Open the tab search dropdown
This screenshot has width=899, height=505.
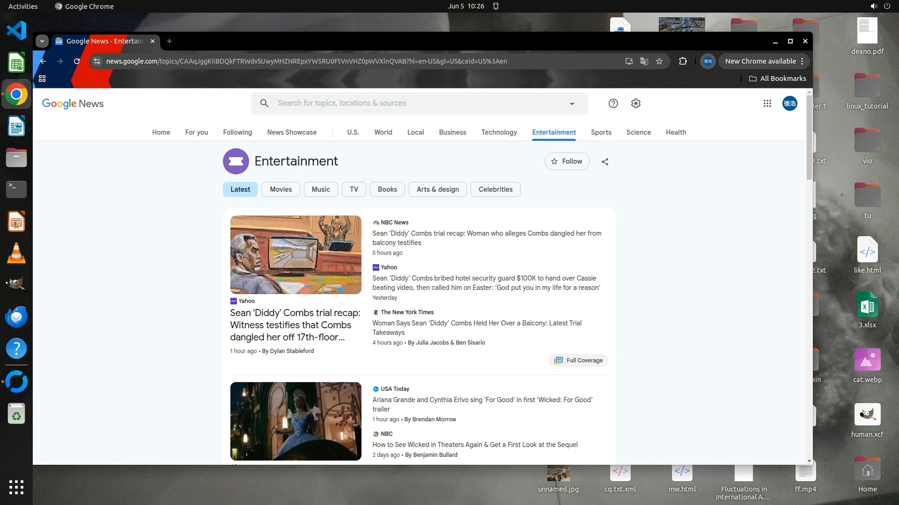[42, 41]
